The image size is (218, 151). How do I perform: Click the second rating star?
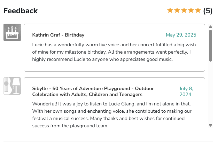(x=177, y=10)
